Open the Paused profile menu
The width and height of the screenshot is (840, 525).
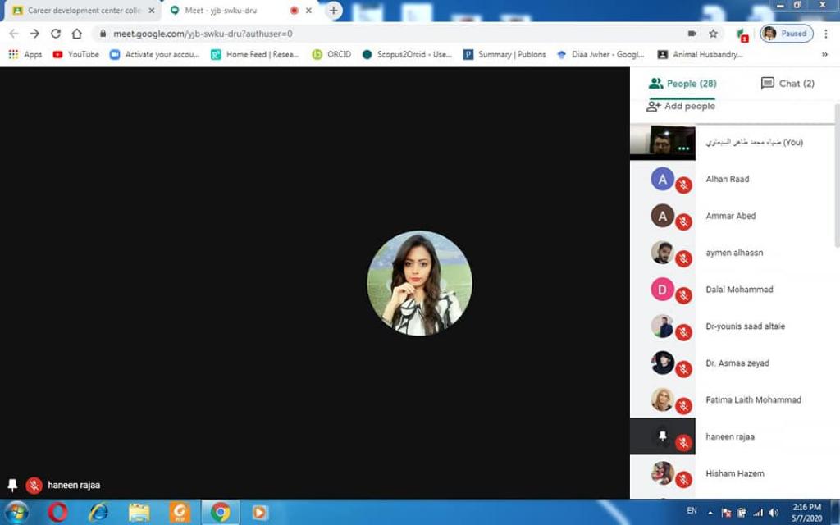[x=787, y=34]
